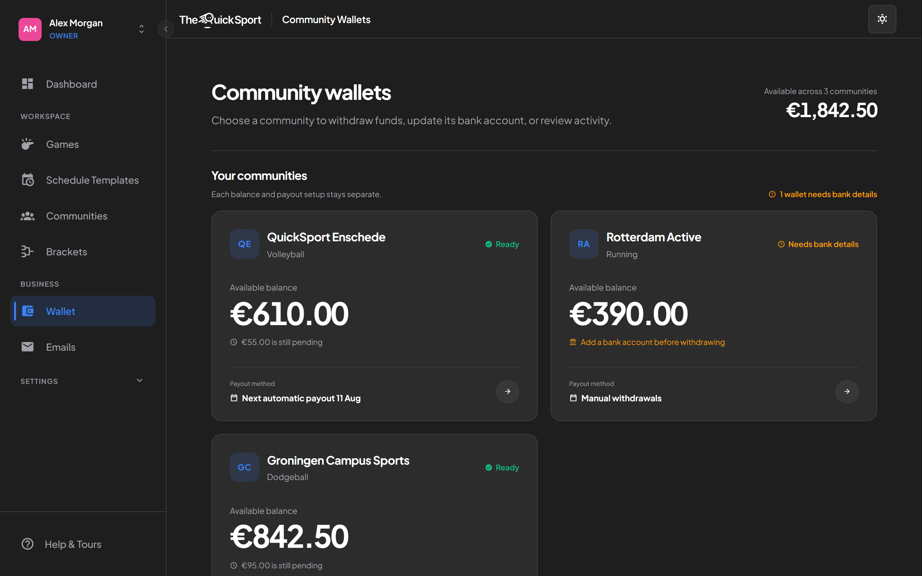
Task: Click the Schedule Templates calendar icon
Action: point(28,180)
